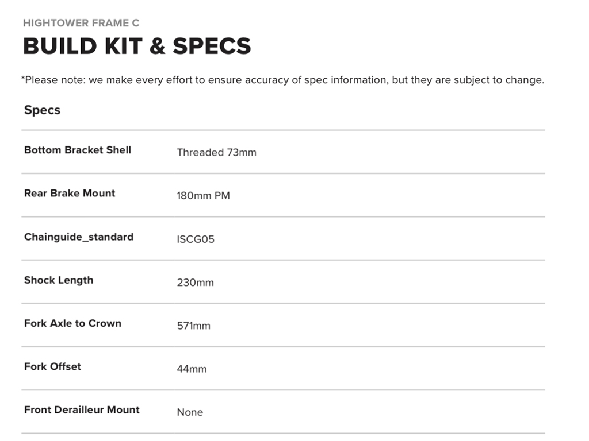Click the 'Bottom Bracket Shell' label
Screen dimensions: 589x441
78,150
